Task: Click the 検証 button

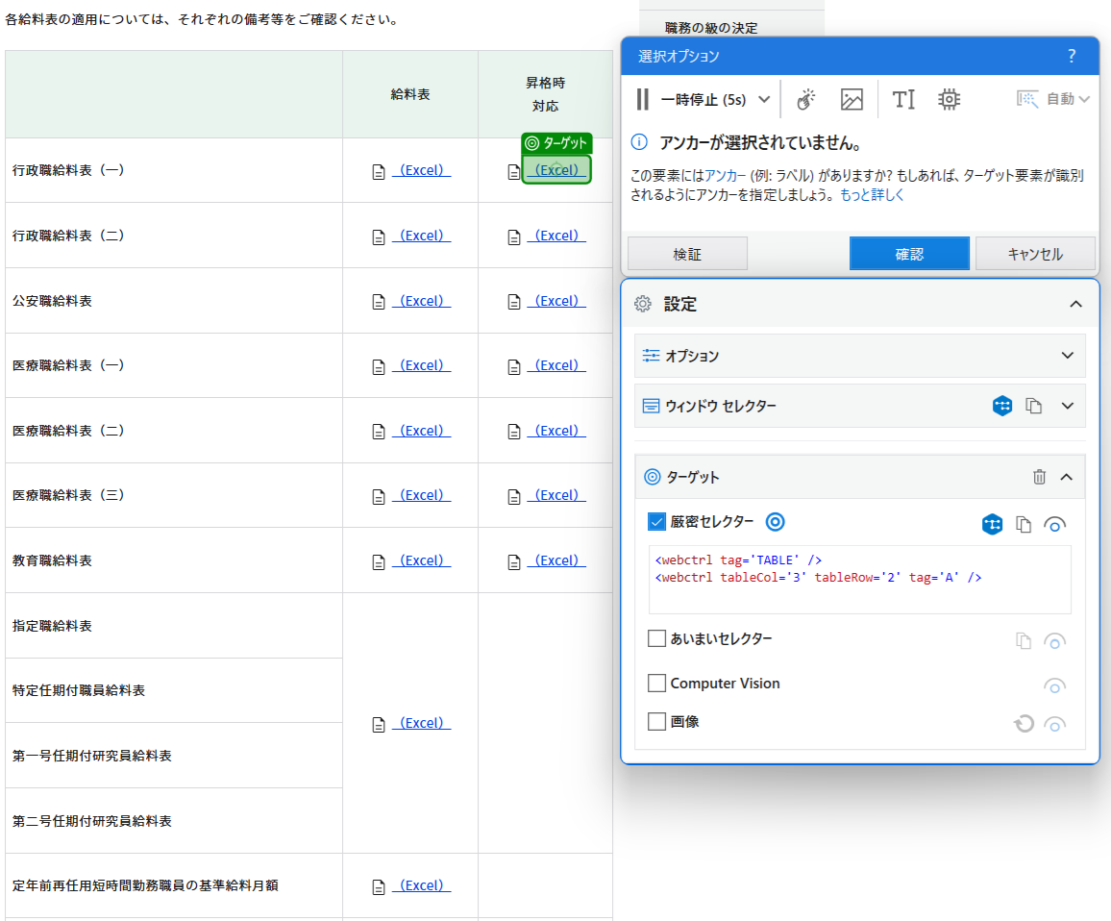Action: [687, 254]
